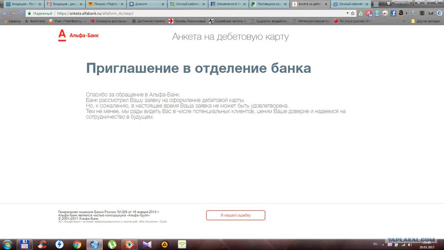Open the green Wi-Fi app in taskbar
The width and height of the screenshot is (444, 250).
pos(182,244)
